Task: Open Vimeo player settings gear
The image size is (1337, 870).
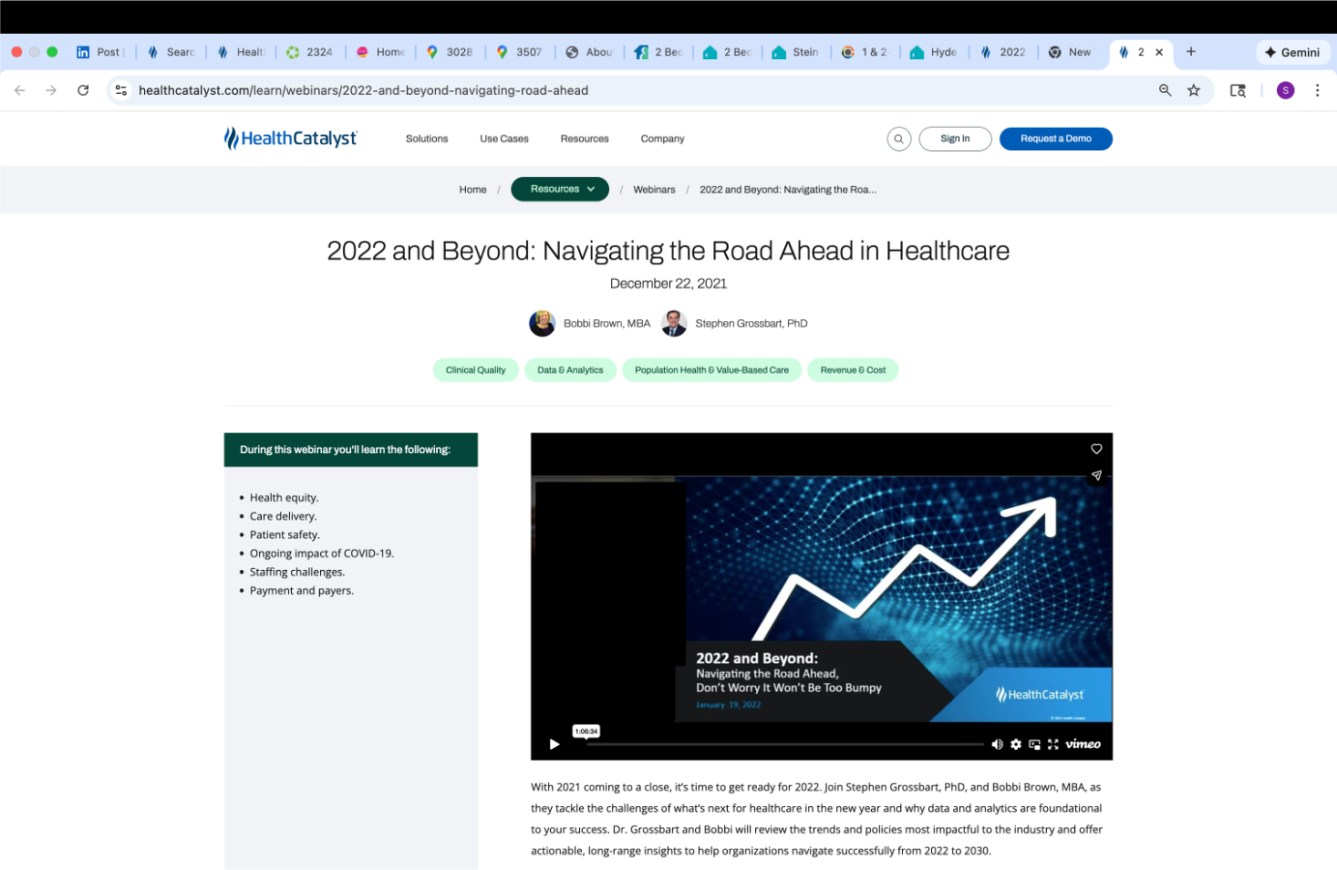Action: [1016, 744]
